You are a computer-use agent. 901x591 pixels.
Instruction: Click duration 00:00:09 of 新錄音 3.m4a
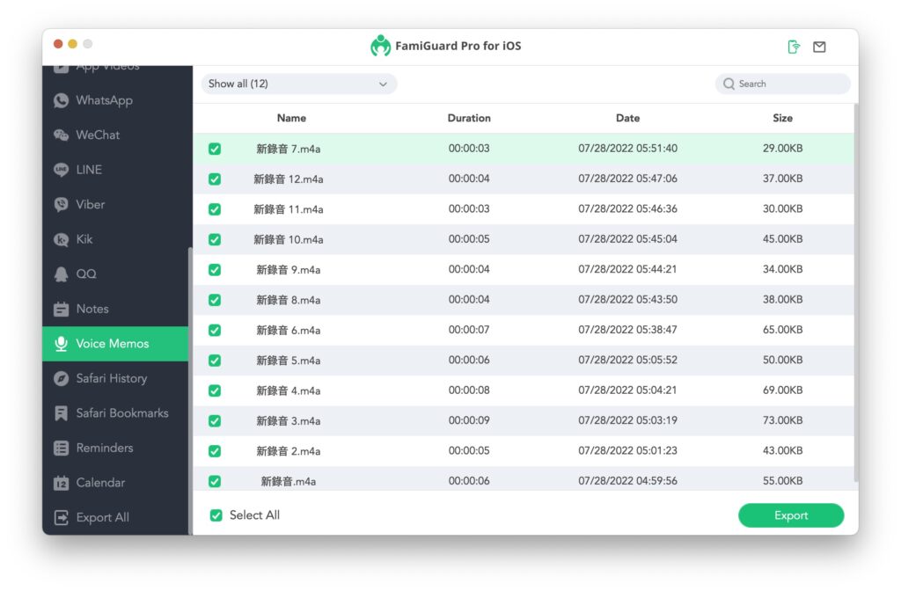[x=469, y=420]
